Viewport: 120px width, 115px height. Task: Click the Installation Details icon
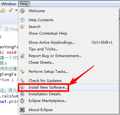(x=22, y=94)
